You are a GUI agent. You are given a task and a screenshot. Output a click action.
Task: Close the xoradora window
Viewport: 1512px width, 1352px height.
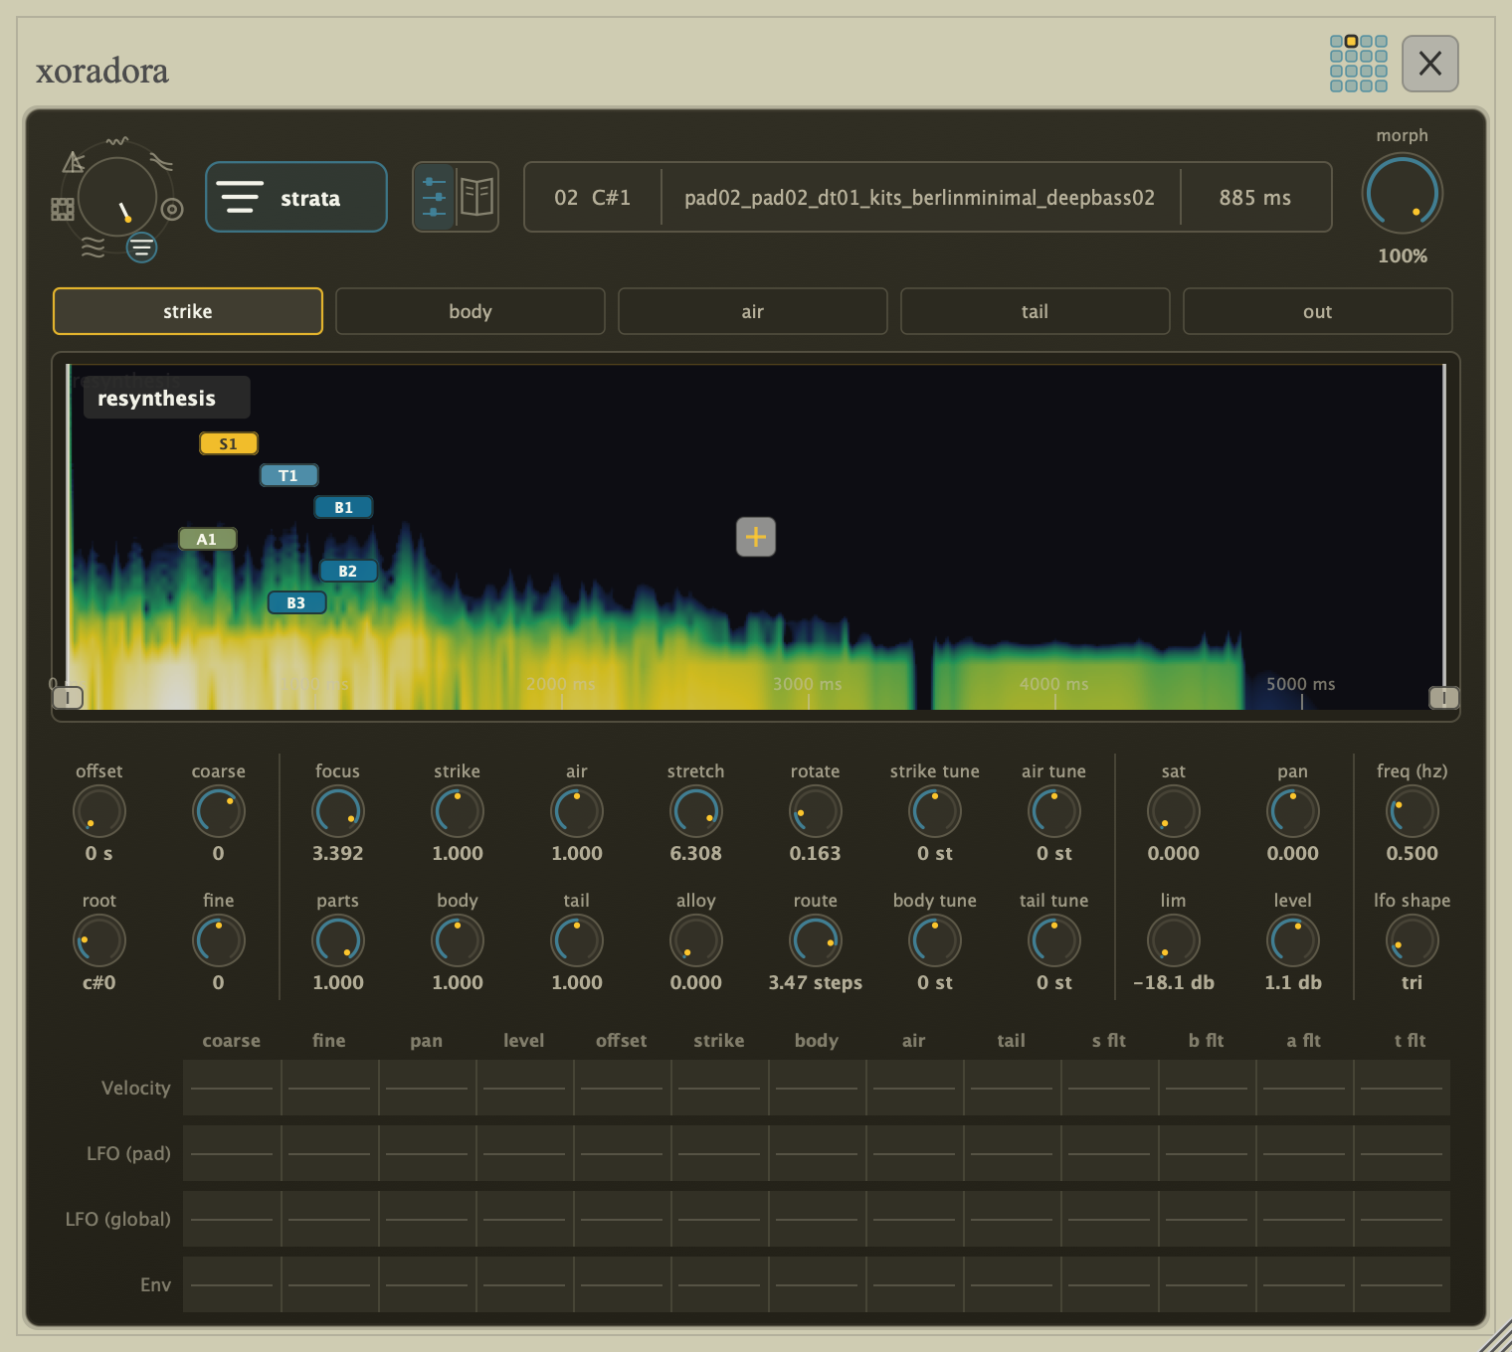pos(1430,64)
